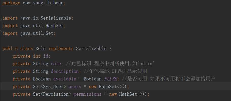Select the id field name

point(46,56)
